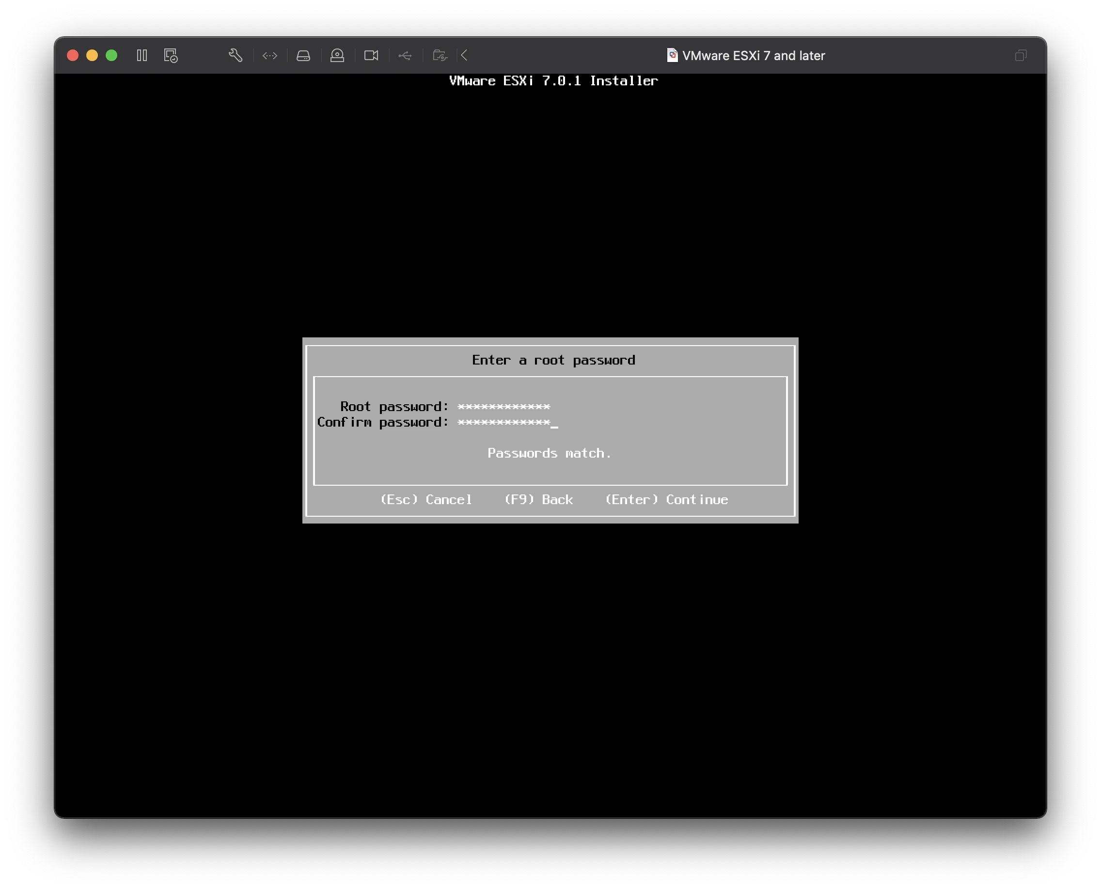The width and height of the screenshot is (1101, 890).
Task: Click the yellow minimize window button
Action: [92, 55]
